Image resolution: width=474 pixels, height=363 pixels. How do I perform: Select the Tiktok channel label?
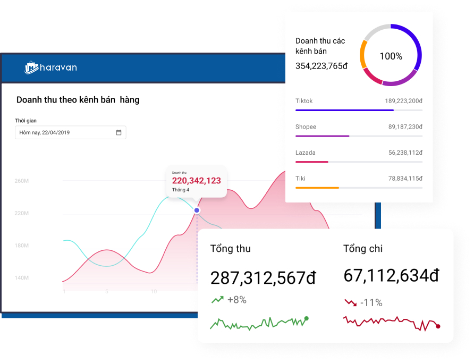point(304,101)
